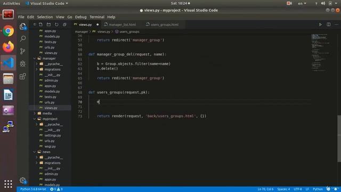Screen dimensions: 341x192
Task: Open the Extensions view
Action: click(22, 76)
